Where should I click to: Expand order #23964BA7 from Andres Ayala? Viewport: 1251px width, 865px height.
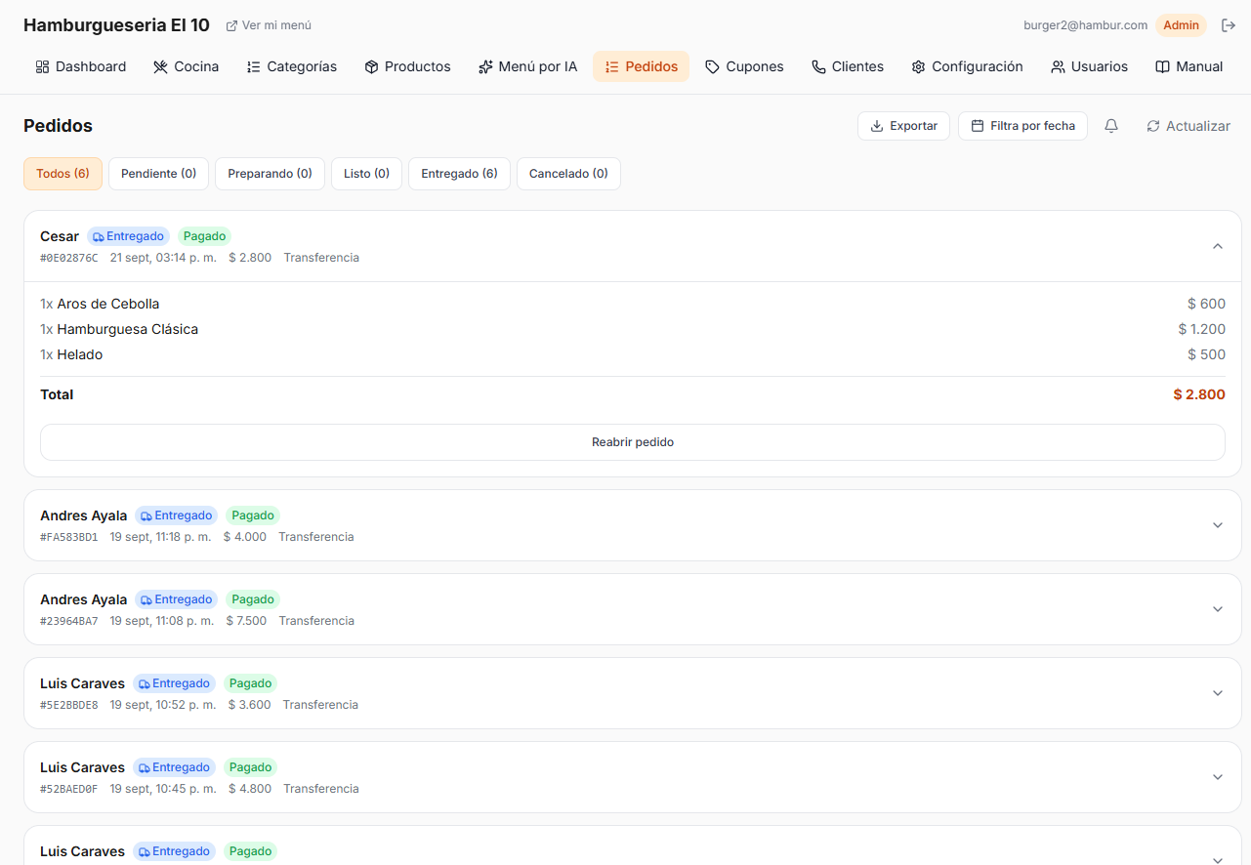click(1218, 609)
